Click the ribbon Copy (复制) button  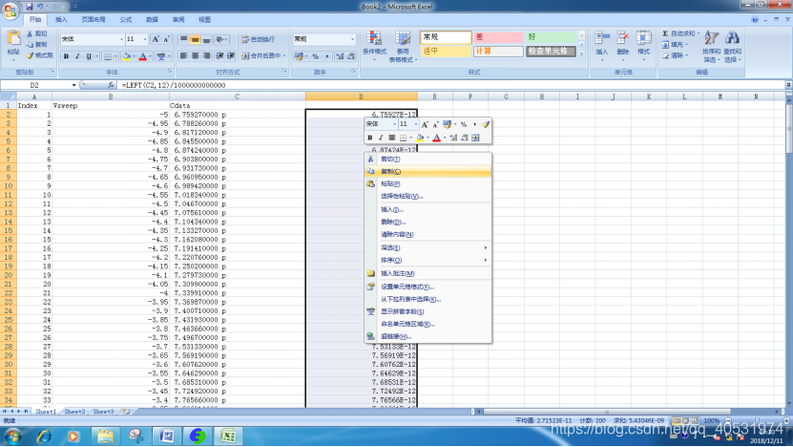tap(37, 45)
